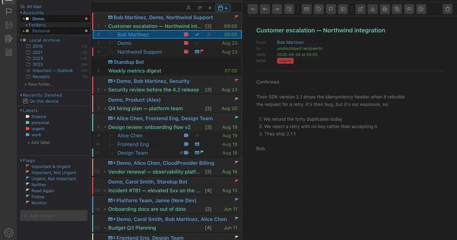Expand the Personal account
This screenshot has width=457, height=240.
tap(24, 31)
